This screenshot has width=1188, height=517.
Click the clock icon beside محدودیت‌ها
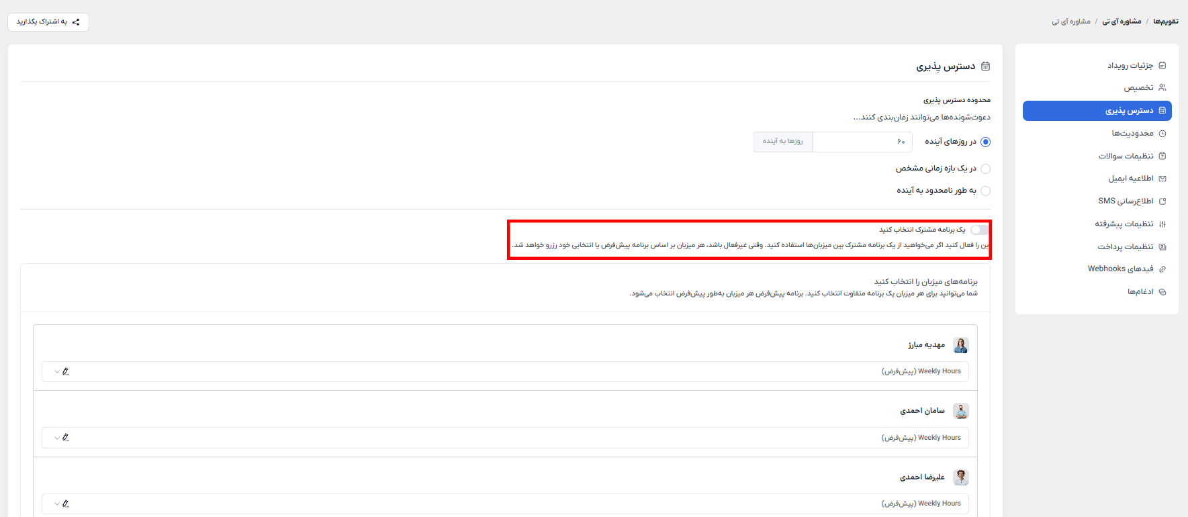[1162, 134]
